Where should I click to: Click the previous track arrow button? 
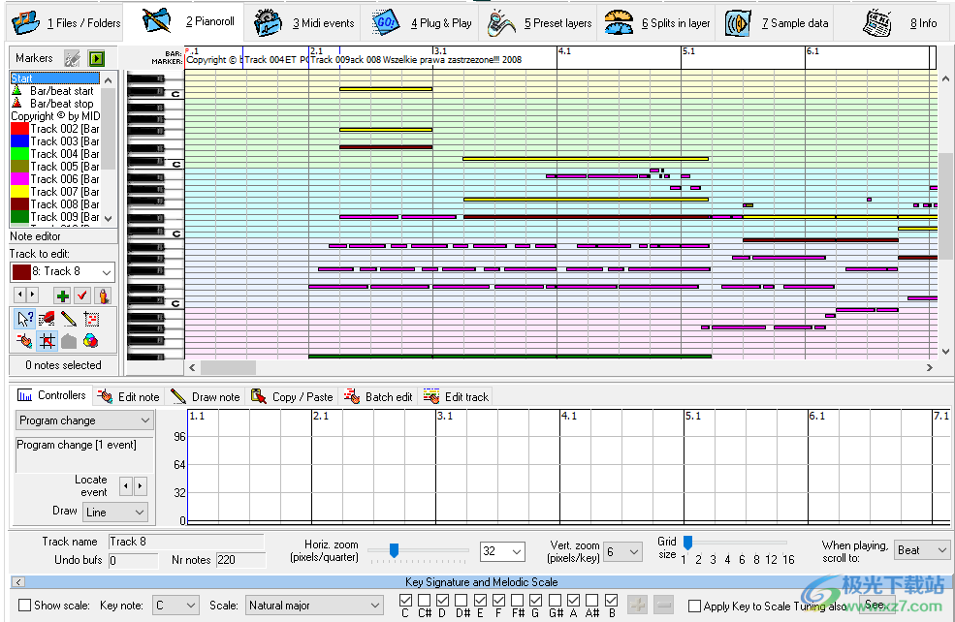click(20, 295)
